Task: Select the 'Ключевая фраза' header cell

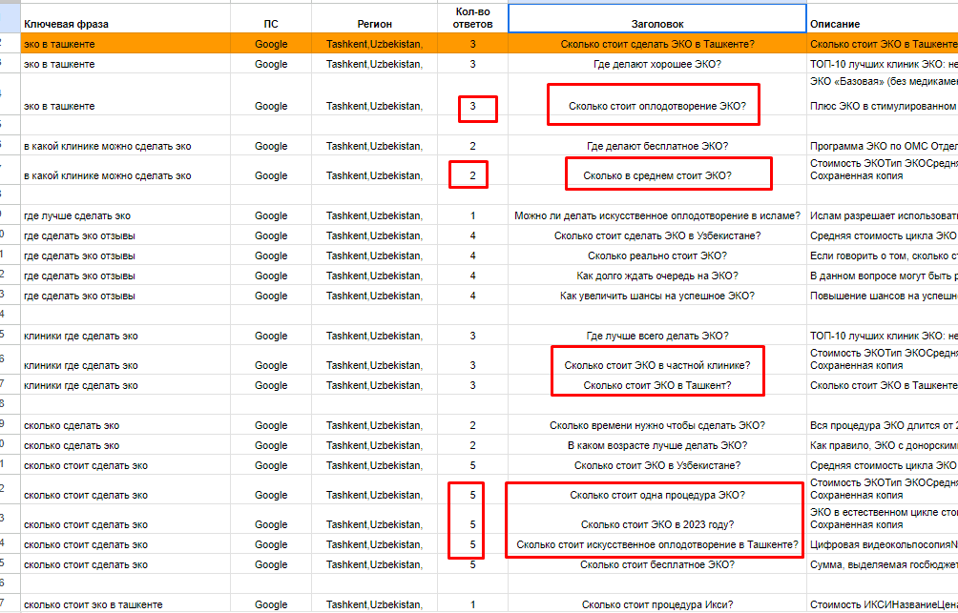Action: [125, 18]
